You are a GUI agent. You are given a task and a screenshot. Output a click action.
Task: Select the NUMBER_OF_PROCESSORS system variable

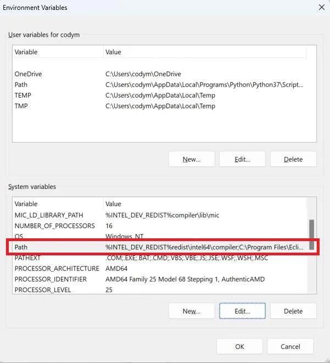pos(54,226)
